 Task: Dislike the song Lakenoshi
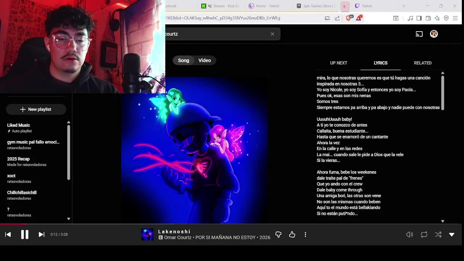tap(278, 235)
